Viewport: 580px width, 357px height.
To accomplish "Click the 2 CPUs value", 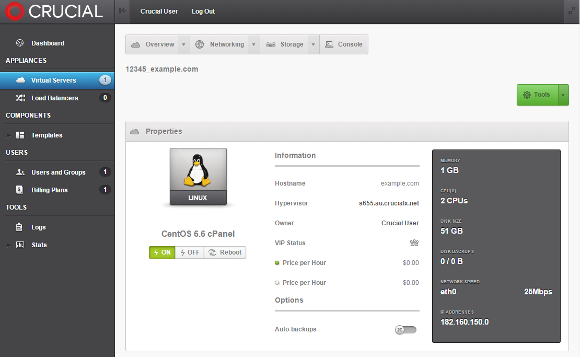I will tap(454, 201).
